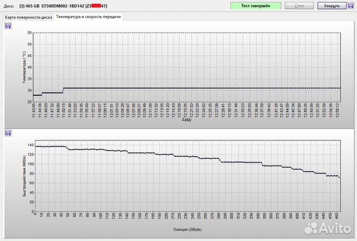This screenshot has height=241, width=357.
Task: Click the 140 mark on speed axis
Action: [29, 145]
